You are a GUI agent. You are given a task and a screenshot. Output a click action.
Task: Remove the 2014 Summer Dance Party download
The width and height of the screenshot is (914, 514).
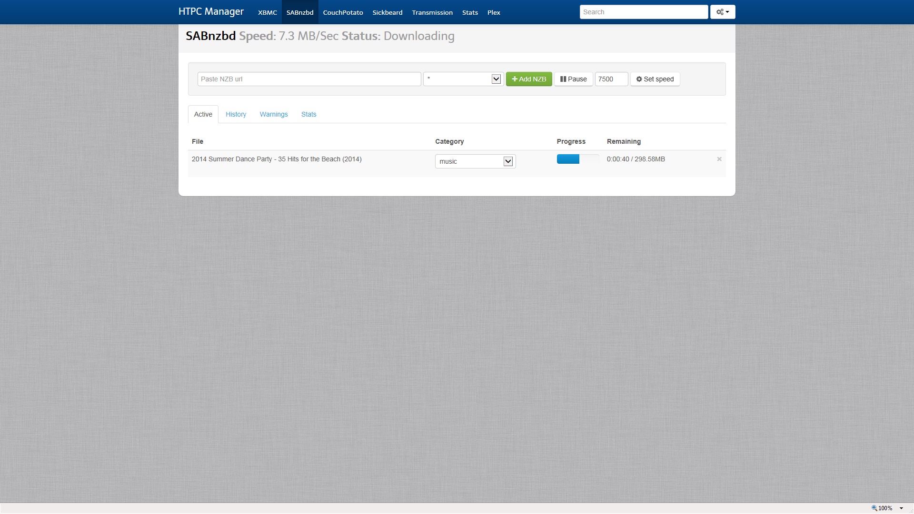[719, 159]
